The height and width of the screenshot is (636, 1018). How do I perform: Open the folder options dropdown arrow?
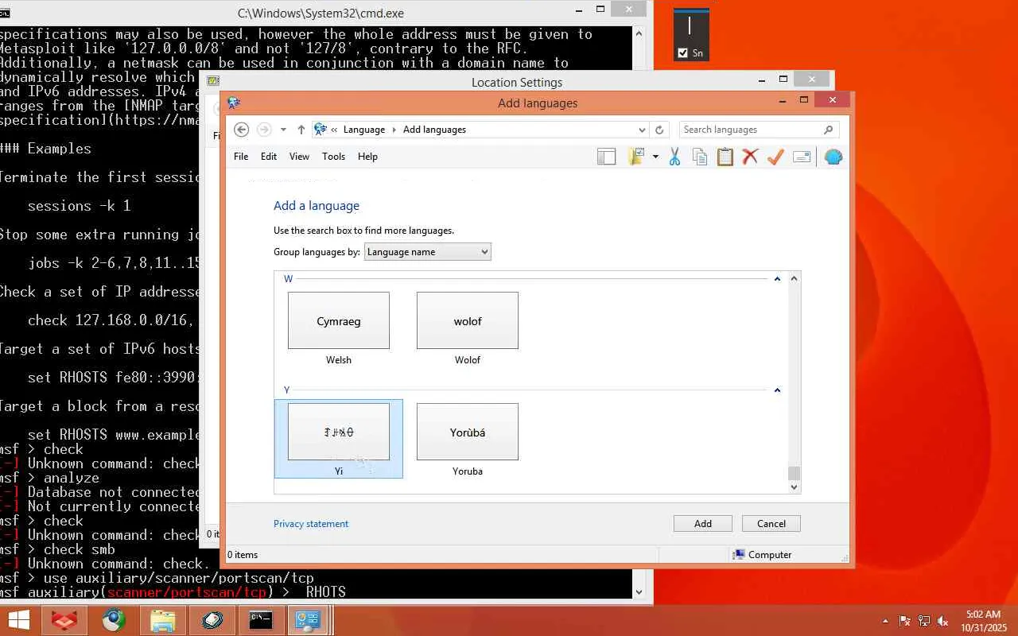click(655, 157)
